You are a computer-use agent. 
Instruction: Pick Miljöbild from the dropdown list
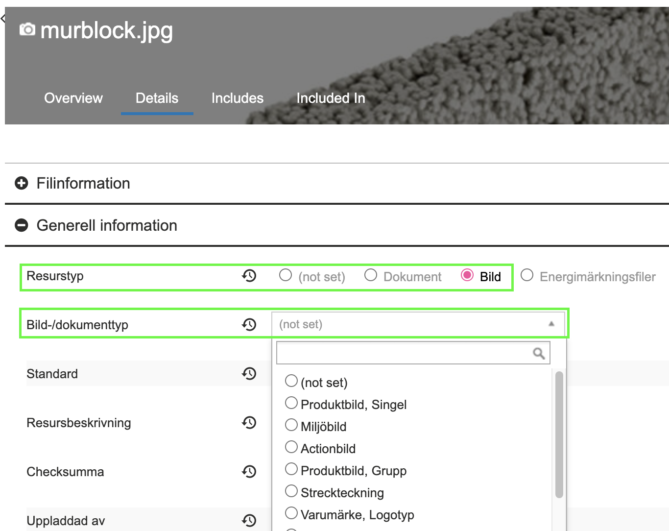pyautogui.click(x=291, y=425)
